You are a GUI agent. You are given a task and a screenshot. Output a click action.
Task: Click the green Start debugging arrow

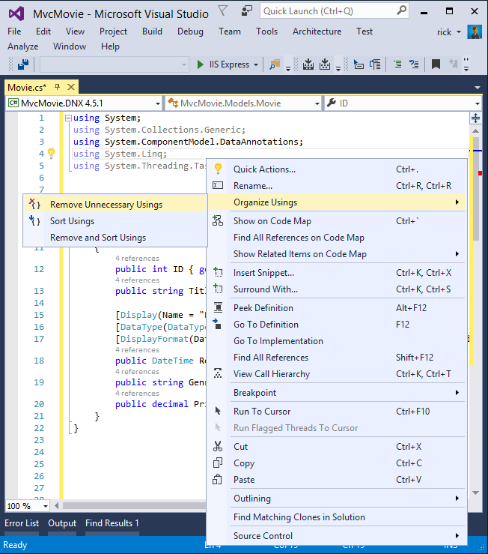click(x=201, y=64)
